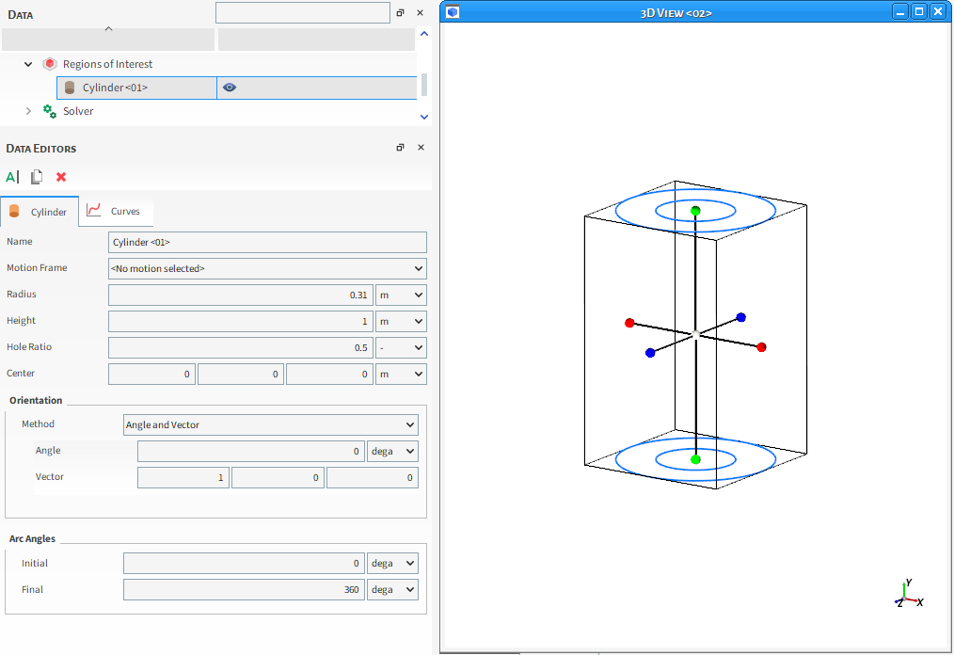Open the Radius unit dropdown
The width and height of the screenshot is (954, 655).
(401, 296)
